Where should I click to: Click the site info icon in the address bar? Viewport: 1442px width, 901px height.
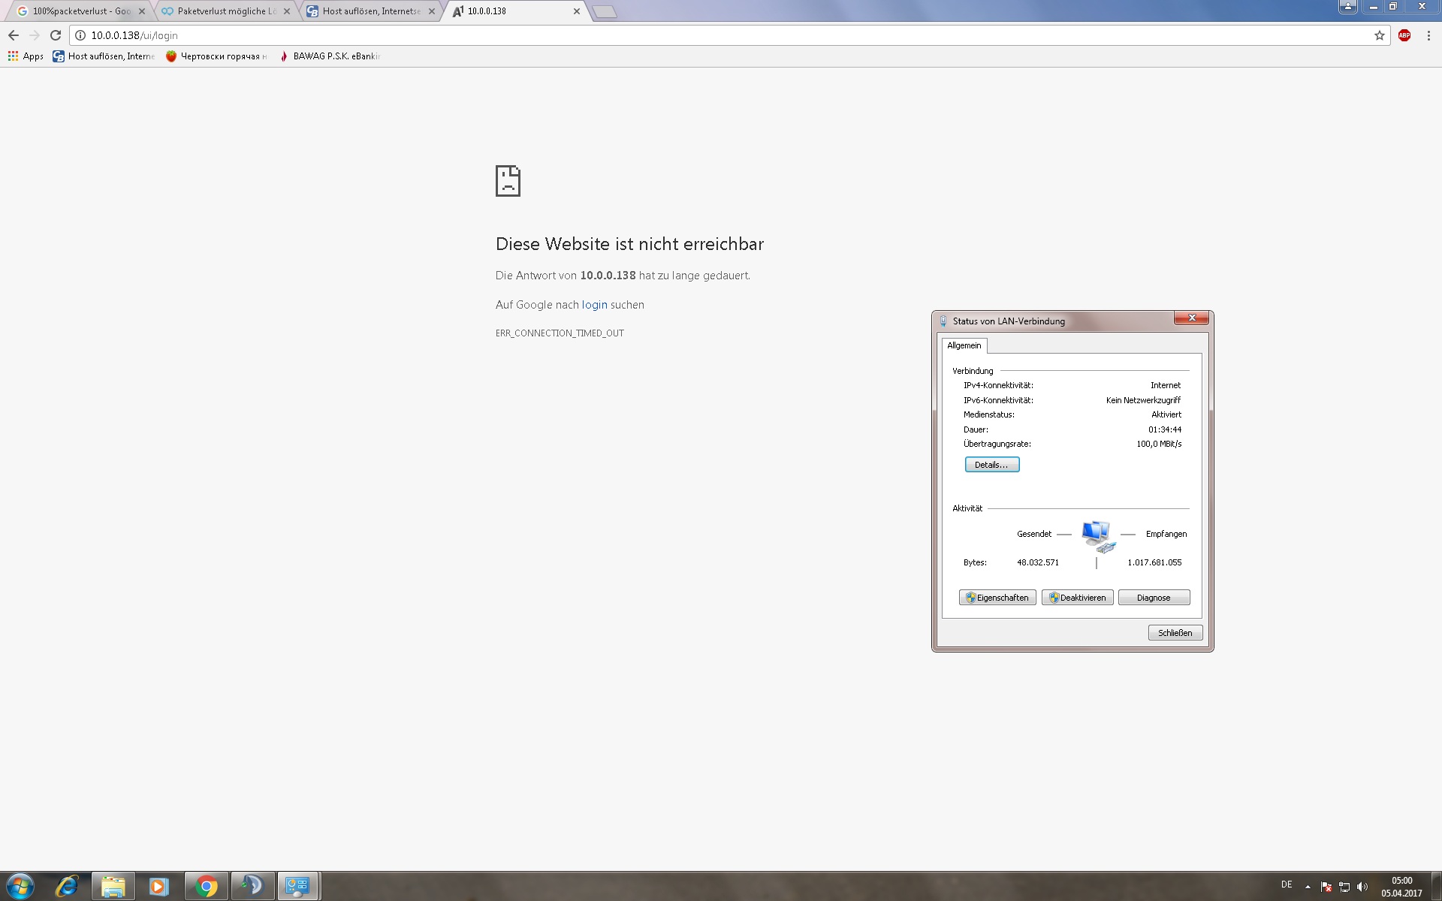[80, 35]
